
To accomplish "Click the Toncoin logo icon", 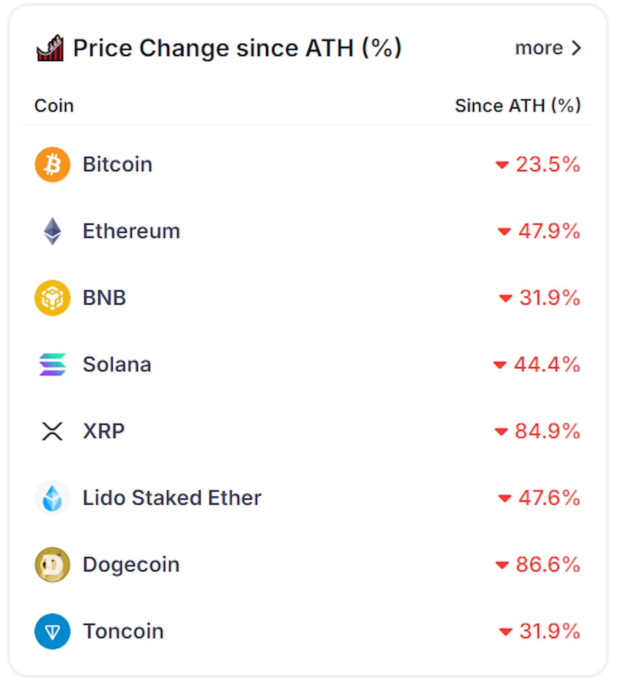I will click(x=52, y=631).
